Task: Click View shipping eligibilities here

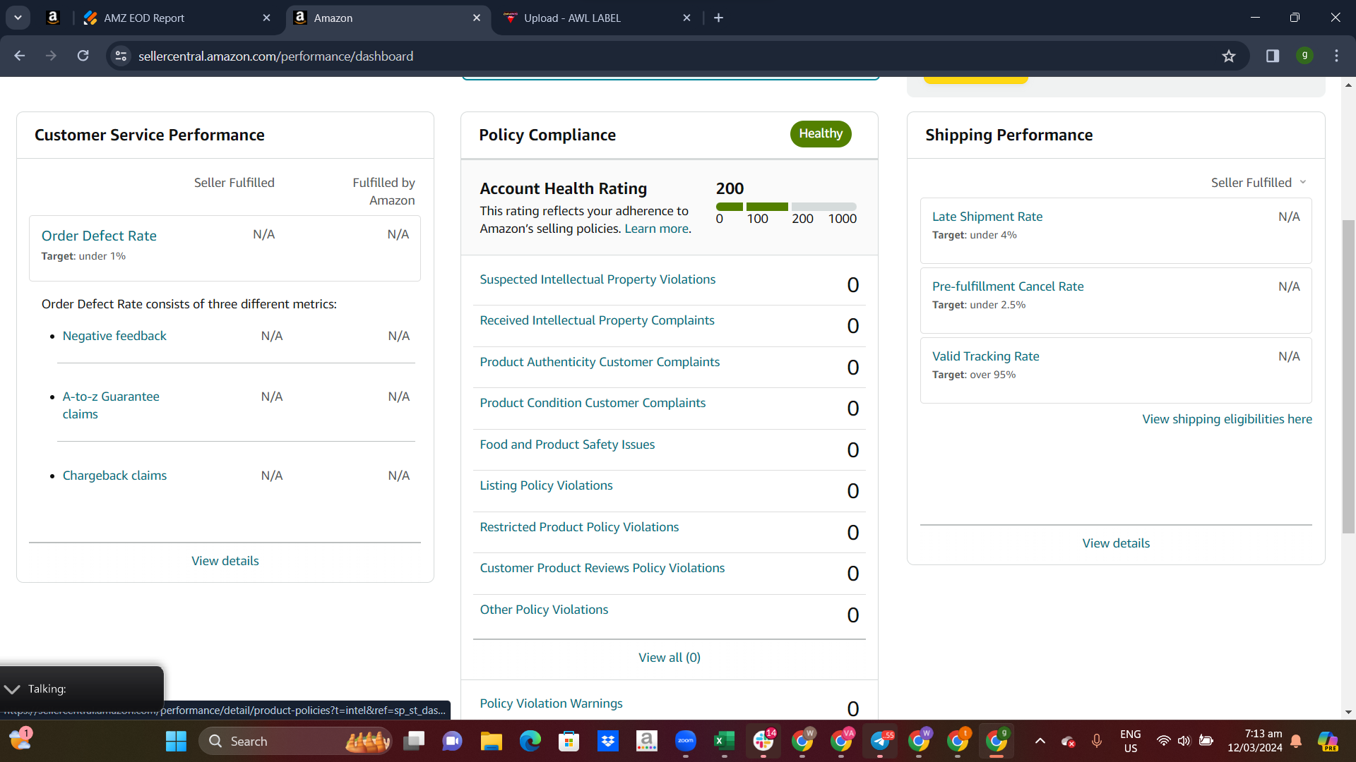Action: click(1227, 419)
